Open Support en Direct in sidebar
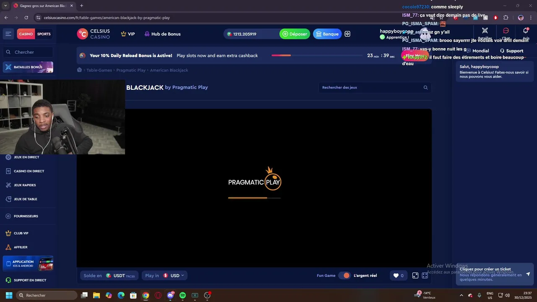Viewport: 537px width, 302px height. pos(26,280)
